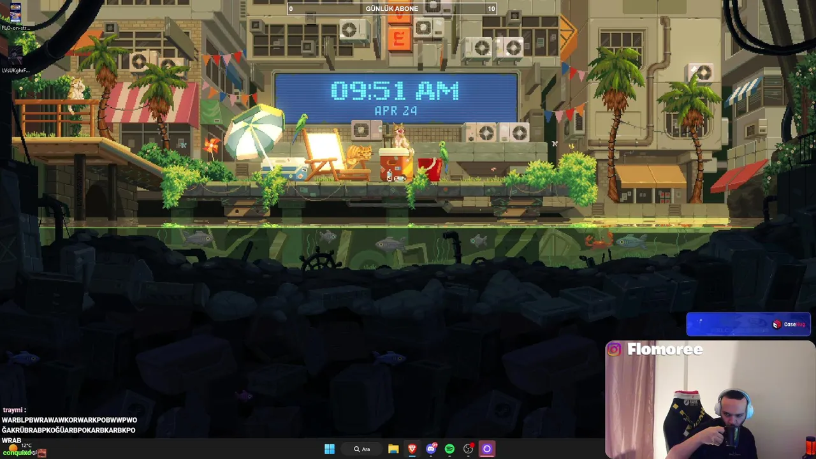Click the emote after conquixd
Image resolution: width=816 pixels, height=459 pixels.
(41, 453)
